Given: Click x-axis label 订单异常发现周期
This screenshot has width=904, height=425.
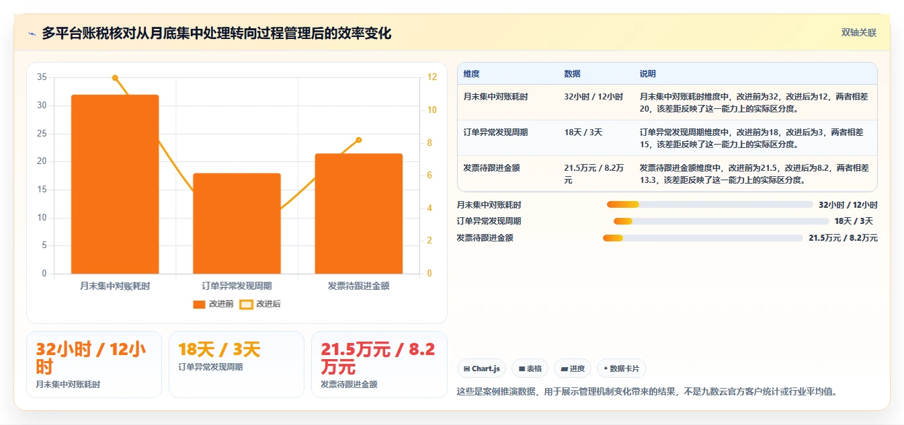Looking at the screenshot, I should (x=237, y=286).
